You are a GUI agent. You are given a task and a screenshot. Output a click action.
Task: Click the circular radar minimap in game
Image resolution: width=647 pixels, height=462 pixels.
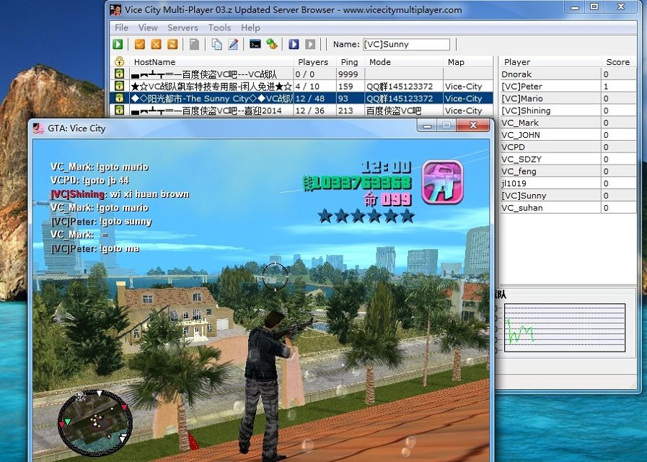pyautogui.click(x=95, y=422)
